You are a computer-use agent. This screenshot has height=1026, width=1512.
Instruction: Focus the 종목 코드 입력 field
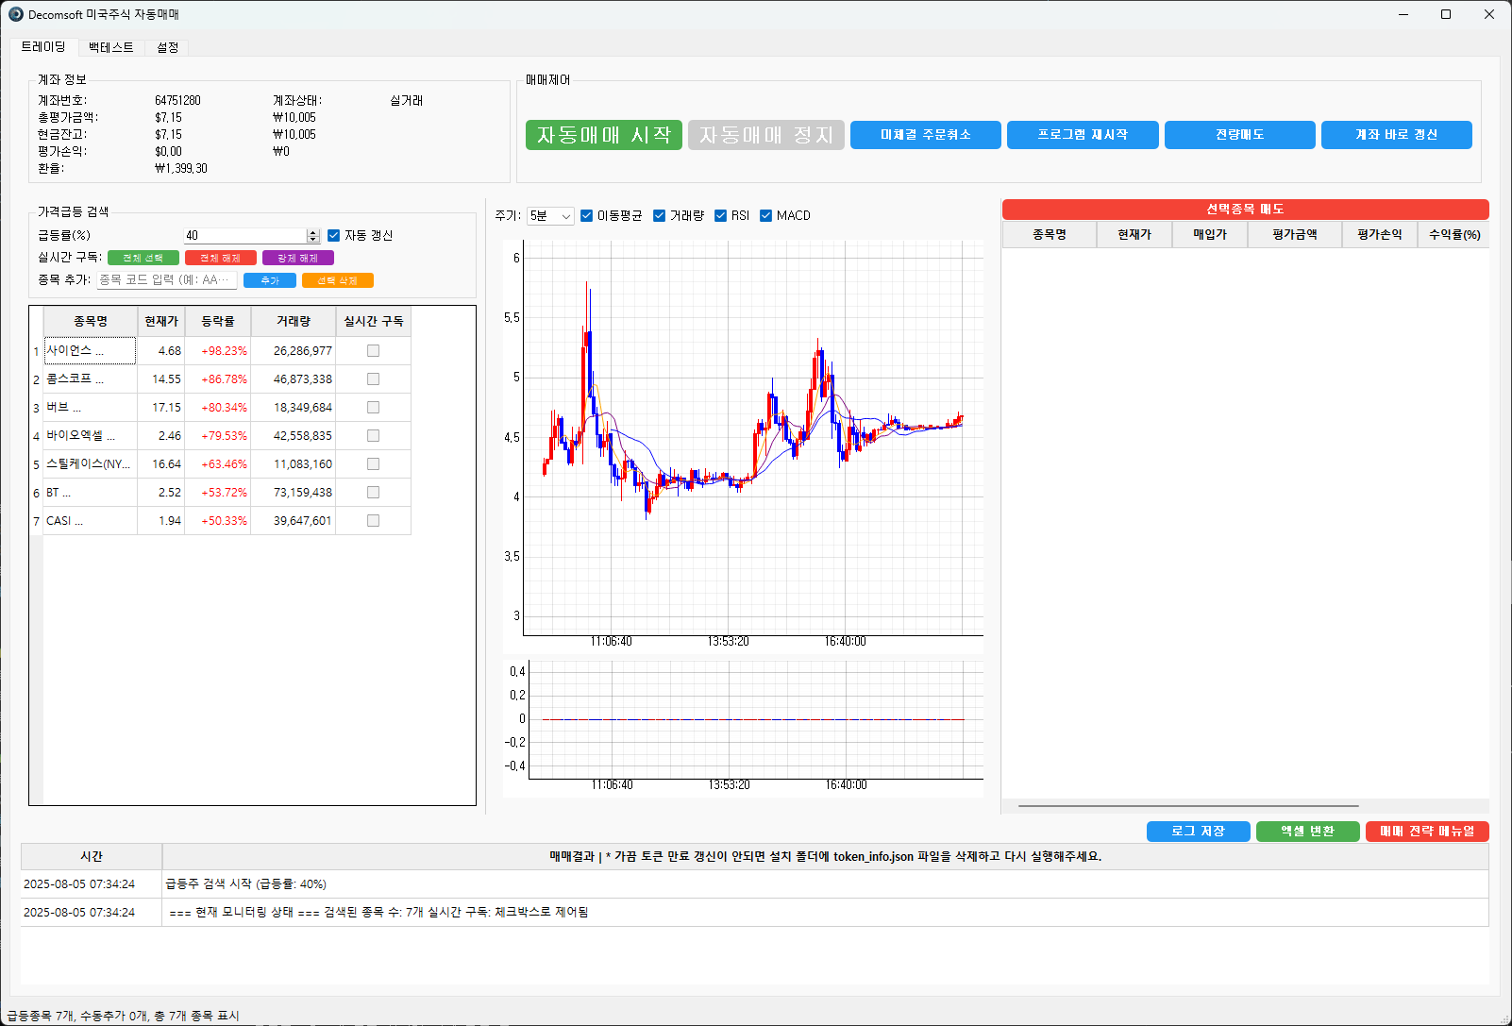coord(167,280)
